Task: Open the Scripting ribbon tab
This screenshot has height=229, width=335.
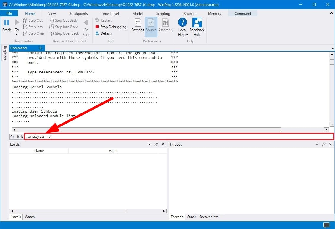Action: pyautogui.click(x=163, y=13)
